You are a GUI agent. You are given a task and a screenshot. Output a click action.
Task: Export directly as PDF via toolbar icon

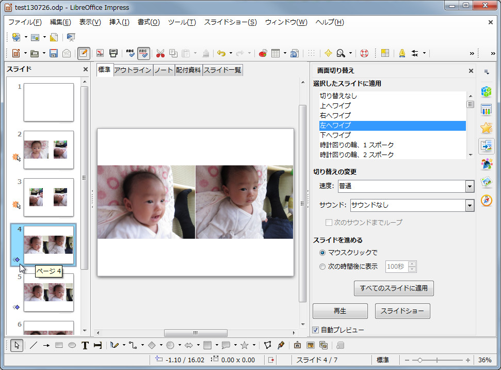[100, 53]
